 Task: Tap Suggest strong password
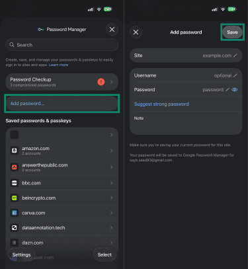(161, 104)
